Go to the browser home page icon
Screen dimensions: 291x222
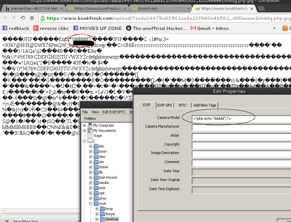point(32,18)
